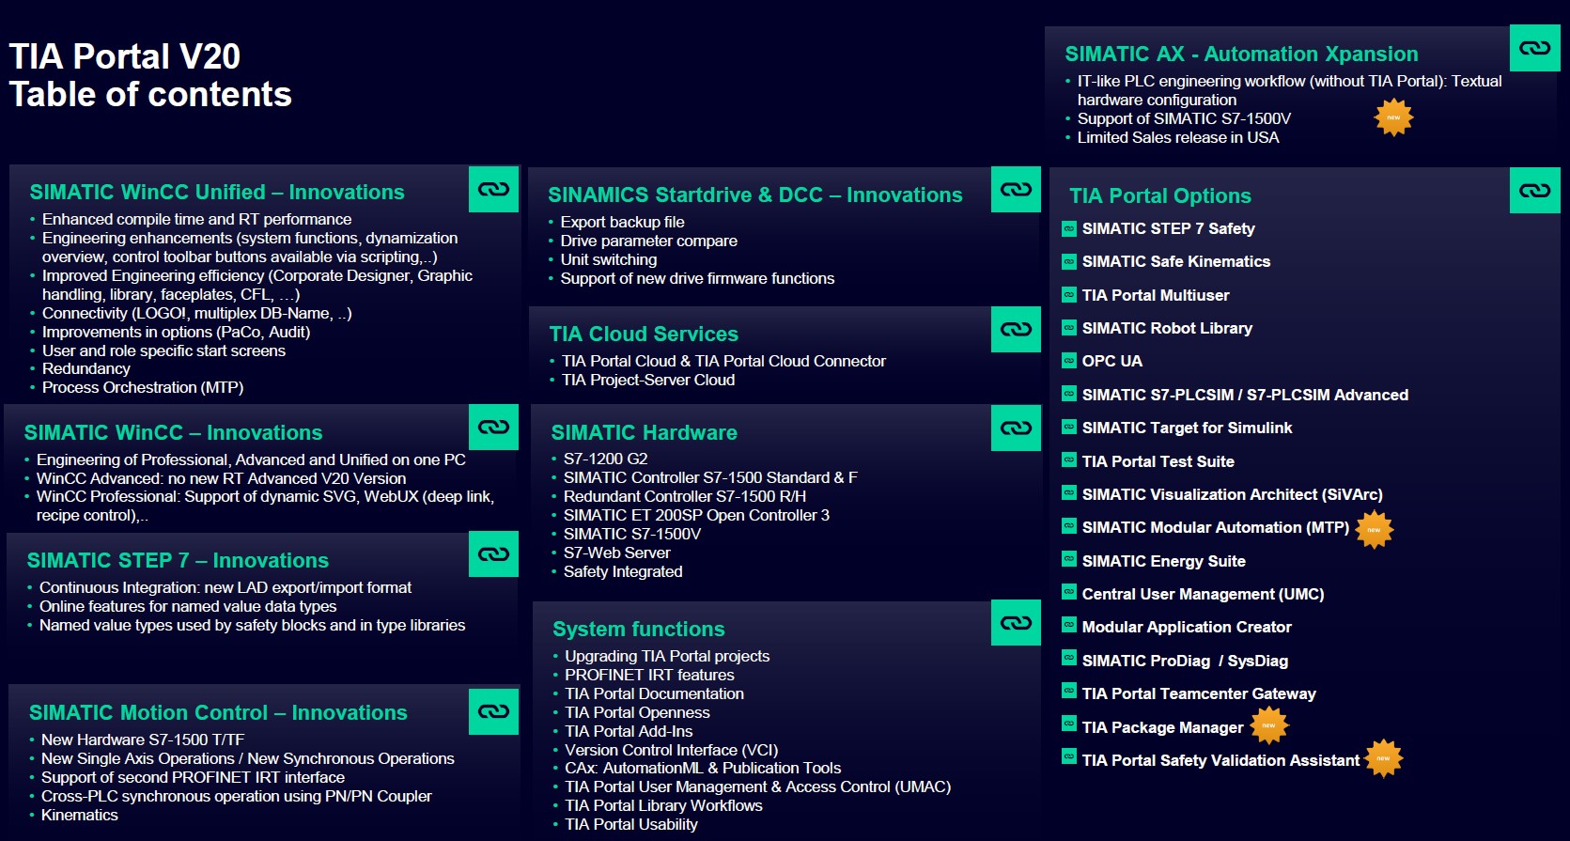The height and width of the screenshot is (841, 1570).
Task: Click link icon beside SIMATIC Safe Kinematics
Action: [1069, 261]
